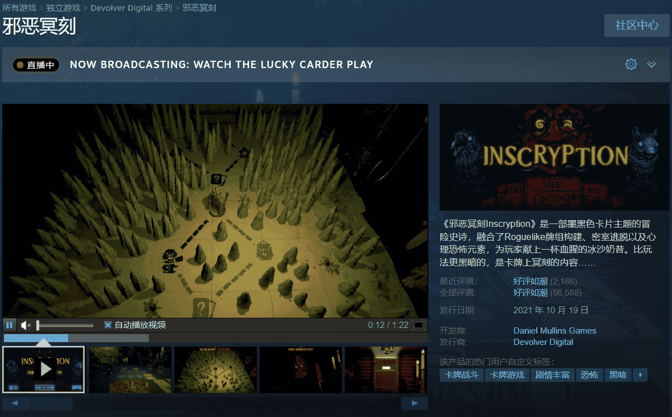Go to 独立游戏 breadcrumb
Viewport: 672px width, 417px height.
coord(64,8)
